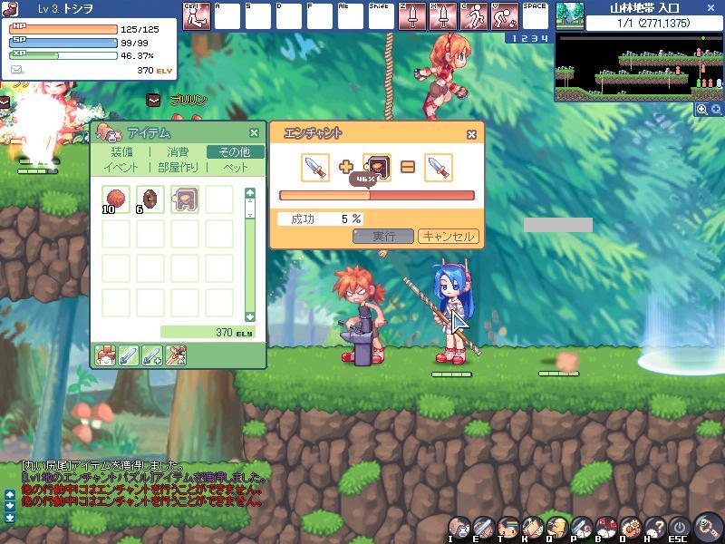Image resolution: width=725 pixels, height=544 pixels.
Task: Open the help (H) question mark icon
Action: [x=655, y=529]
